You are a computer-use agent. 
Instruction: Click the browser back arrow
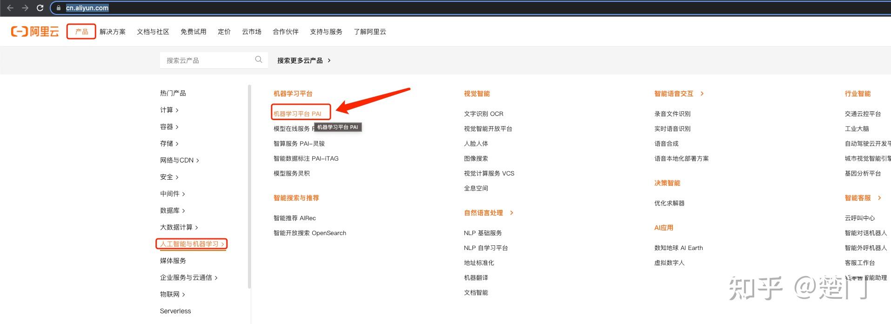click(x=10, y=8)
